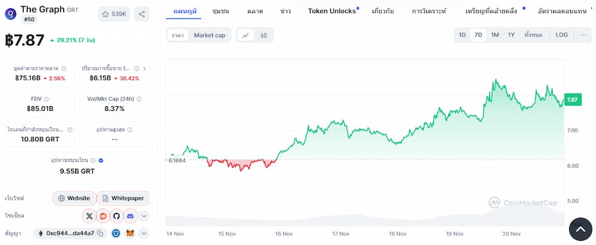The image size is (596, 245).
Task: Open chart more options (three dots)
Action: [584, 35]
